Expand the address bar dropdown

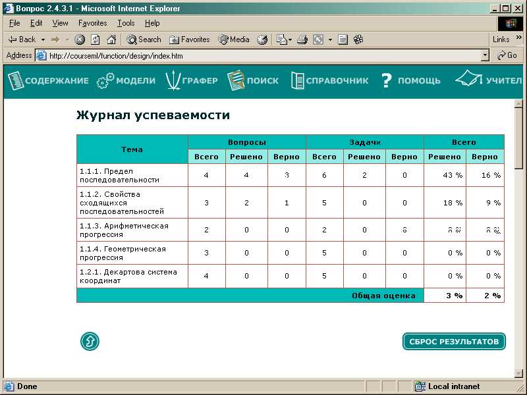click(x=485, y=56)
